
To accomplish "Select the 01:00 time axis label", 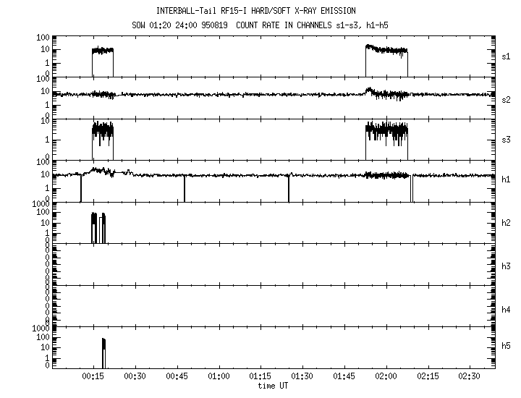I will click(x=219, y=377).
